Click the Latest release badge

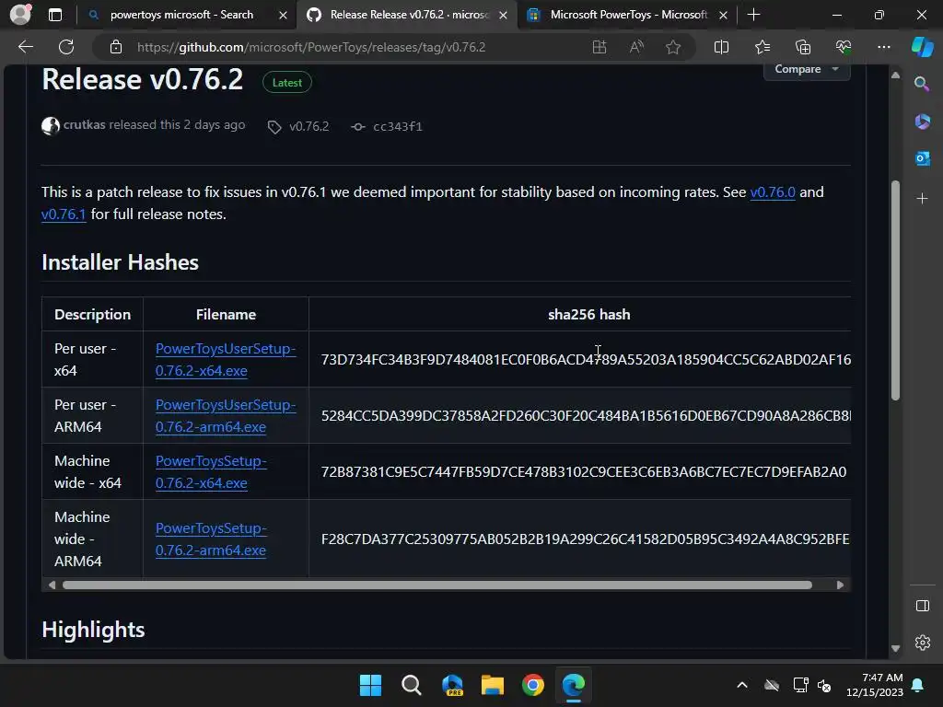287,82
